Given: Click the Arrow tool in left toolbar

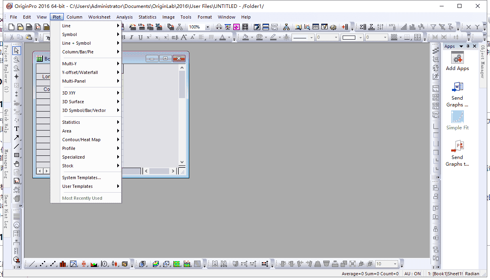Looking at the screenshot, I should point(17,138).
